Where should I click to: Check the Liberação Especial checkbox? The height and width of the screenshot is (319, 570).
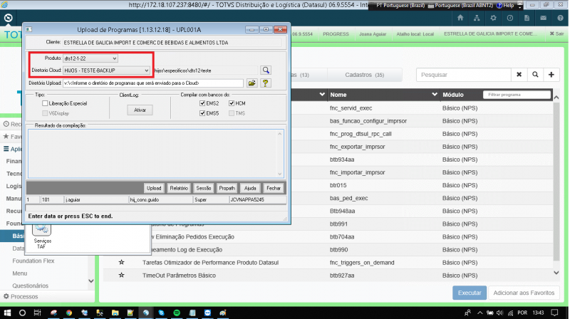(x=45, y=103)
